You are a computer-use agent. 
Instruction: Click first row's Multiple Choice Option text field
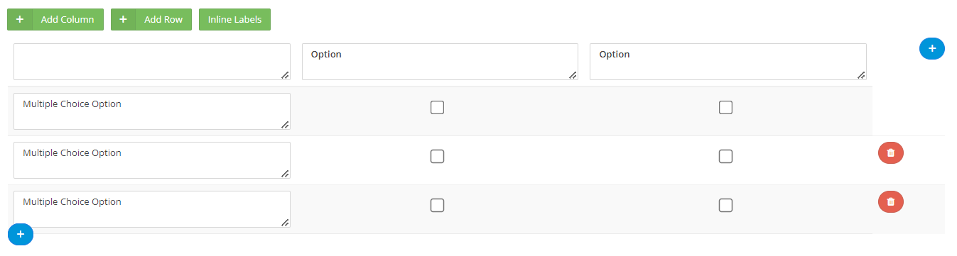[x=152, y=111]
